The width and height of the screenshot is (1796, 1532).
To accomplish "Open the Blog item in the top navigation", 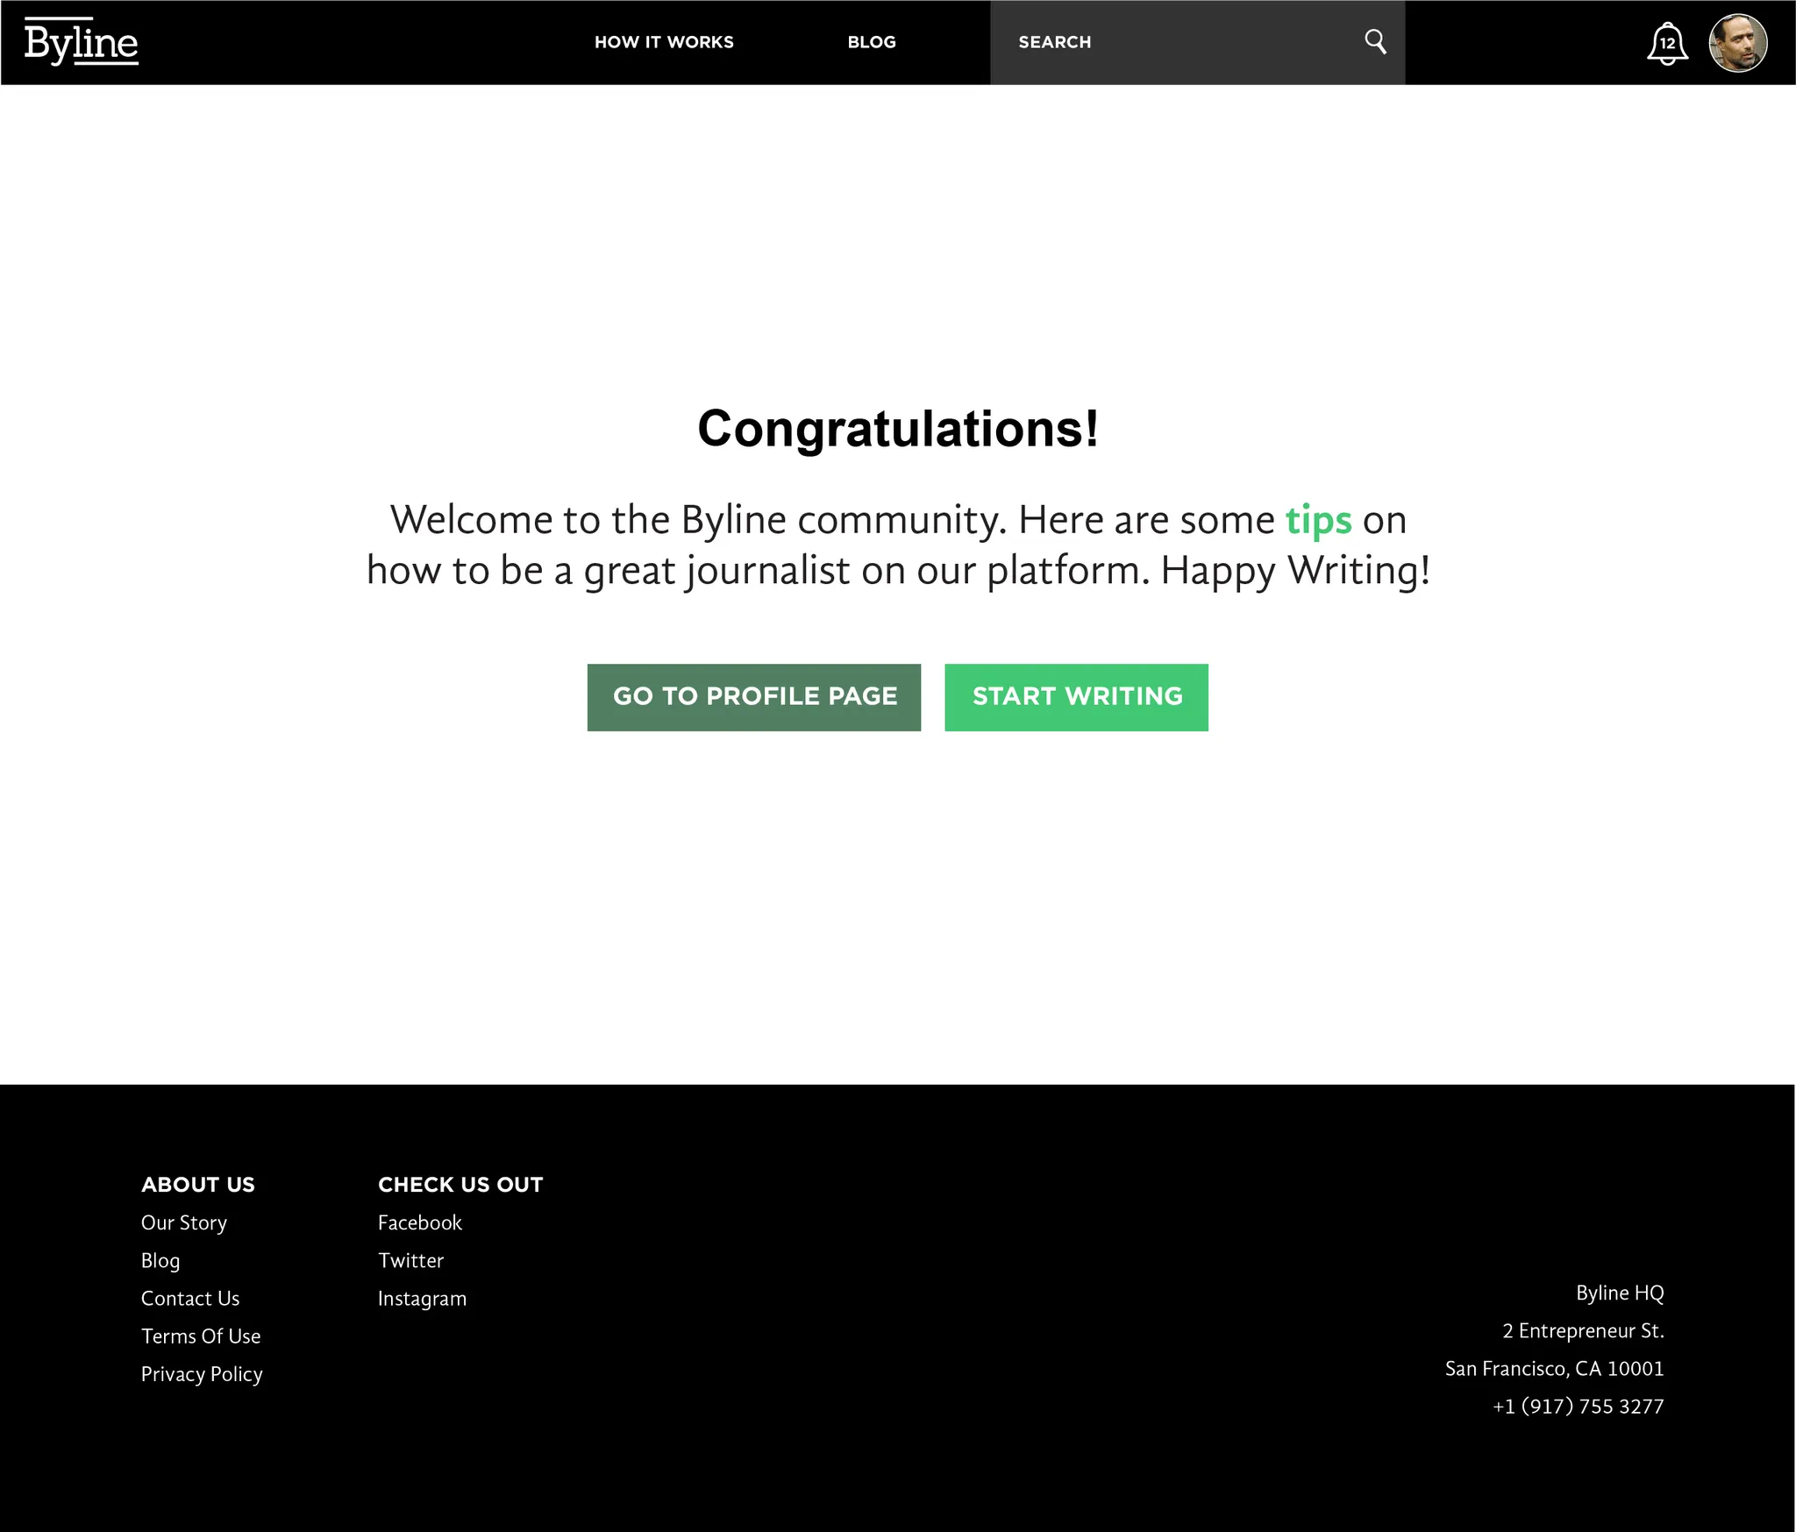I will tap(871, 42).
